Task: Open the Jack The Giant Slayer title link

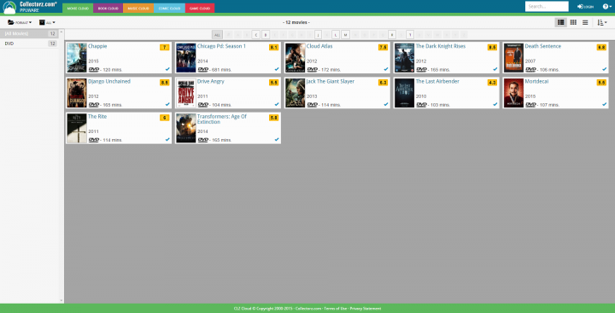Action: point(331,82)
